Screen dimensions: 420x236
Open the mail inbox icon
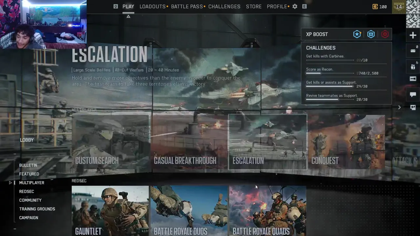(413, 50)
